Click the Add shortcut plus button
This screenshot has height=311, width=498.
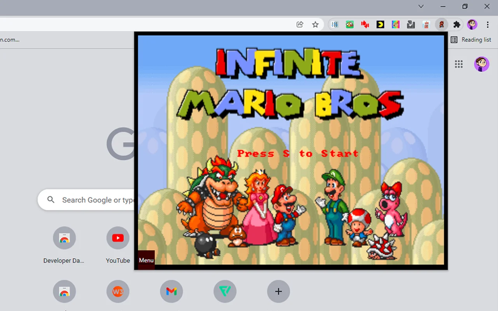[x=278, y=291]
